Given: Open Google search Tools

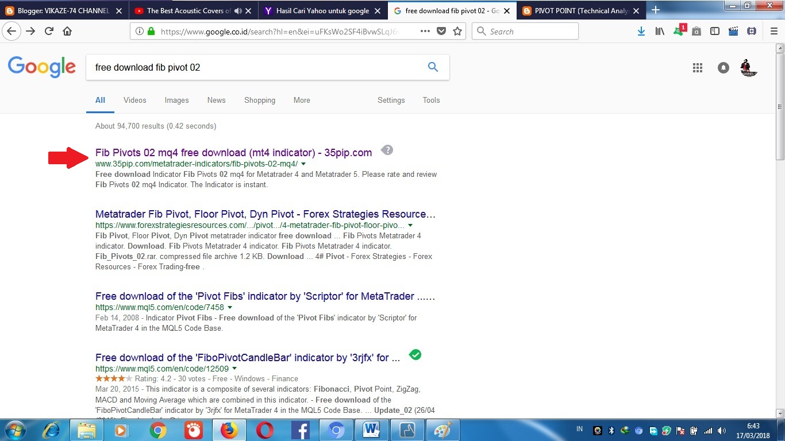Looking at the screenshot, I should pos(431,100).
